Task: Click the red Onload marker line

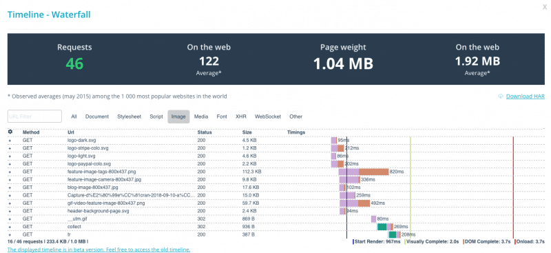Action: [x=513, y=188]
